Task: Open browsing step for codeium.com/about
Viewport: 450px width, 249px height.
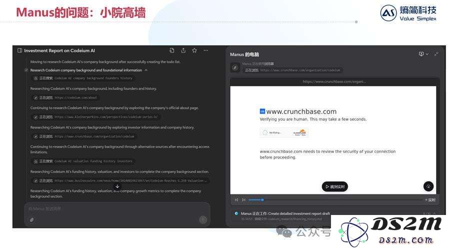Action: coord(65,97)
